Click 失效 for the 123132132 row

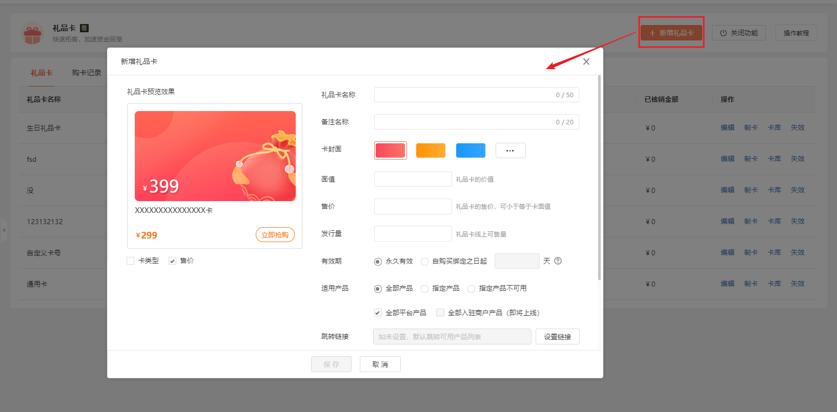(798, 222)
